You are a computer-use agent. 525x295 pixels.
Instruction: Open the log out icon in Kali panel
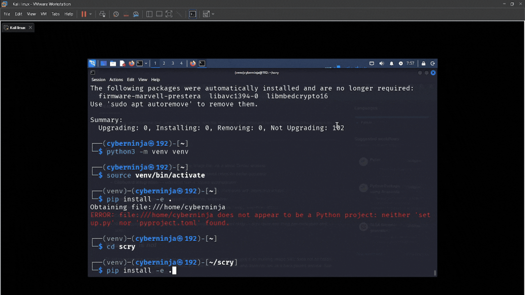click(x=432, y=64)
